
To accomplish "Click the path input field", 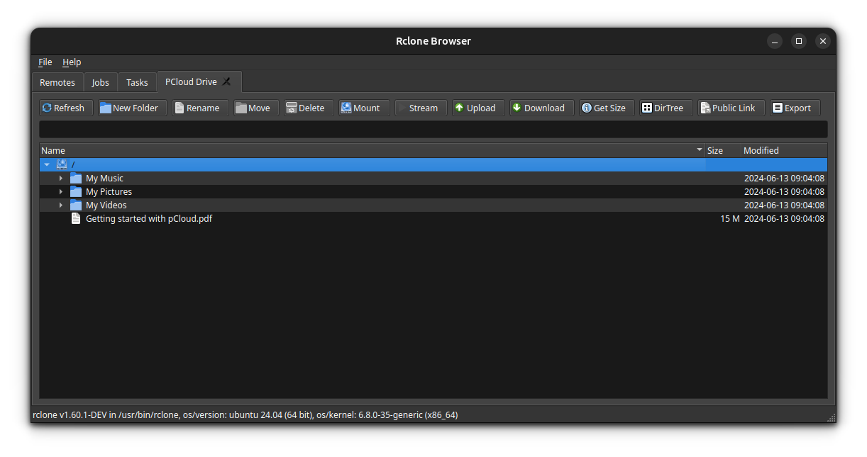I will [433, 129].
